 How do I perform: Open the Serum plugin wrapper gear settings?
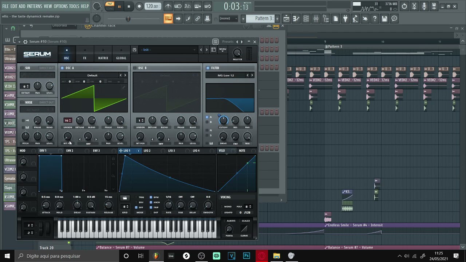[x=25, y=41]
